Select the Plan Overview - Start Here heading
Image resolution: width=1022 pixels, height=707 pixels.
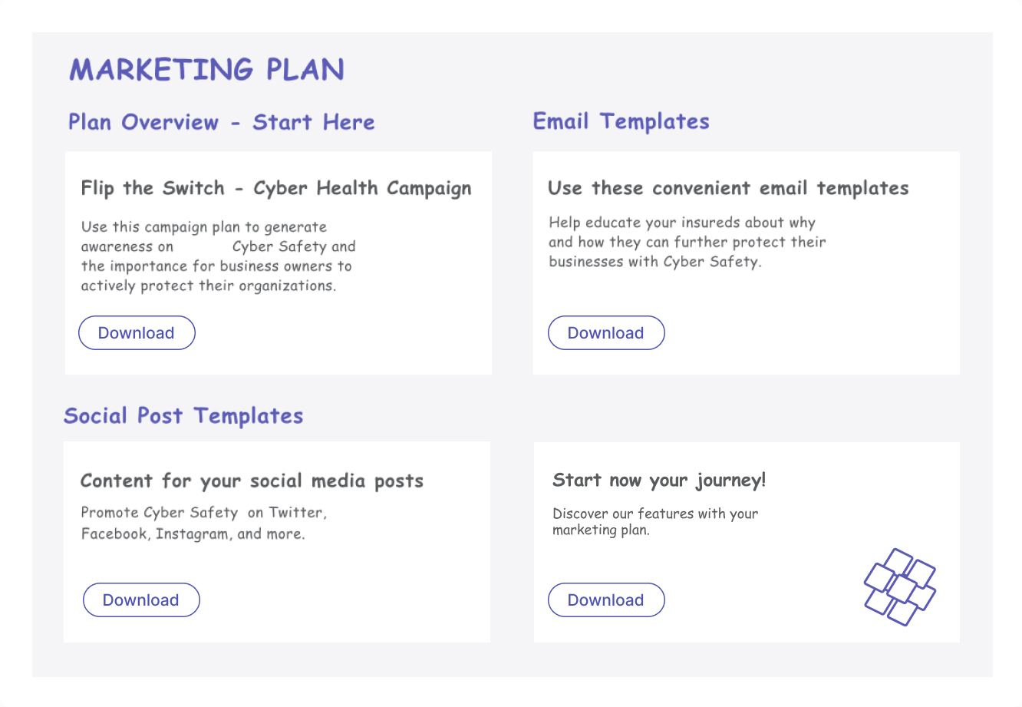(x=221, y=122)
